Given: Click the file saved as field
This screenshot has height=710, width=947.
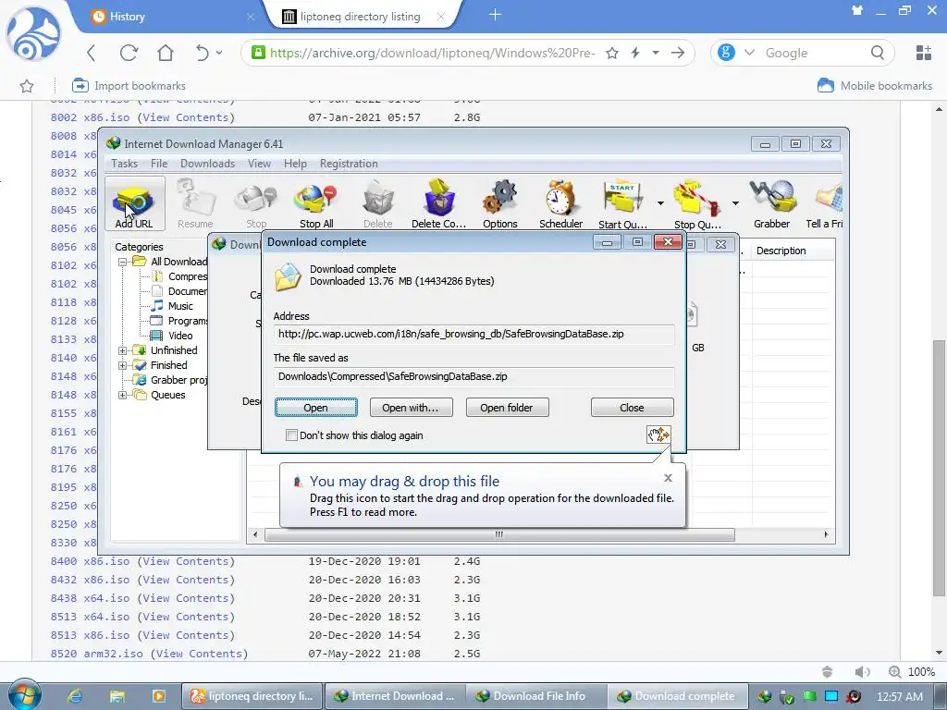Looking at the screenshot, I should [x=474, y=376].
